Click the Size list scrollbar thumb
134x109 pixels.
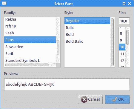coord(127,37)
